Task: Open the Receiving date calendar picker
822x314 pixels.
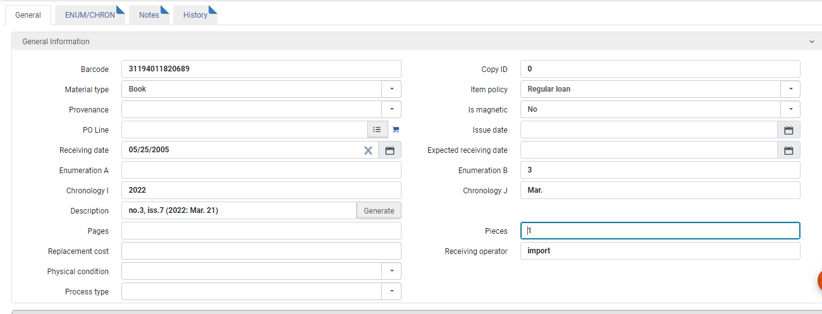Action: click(390, 150)
